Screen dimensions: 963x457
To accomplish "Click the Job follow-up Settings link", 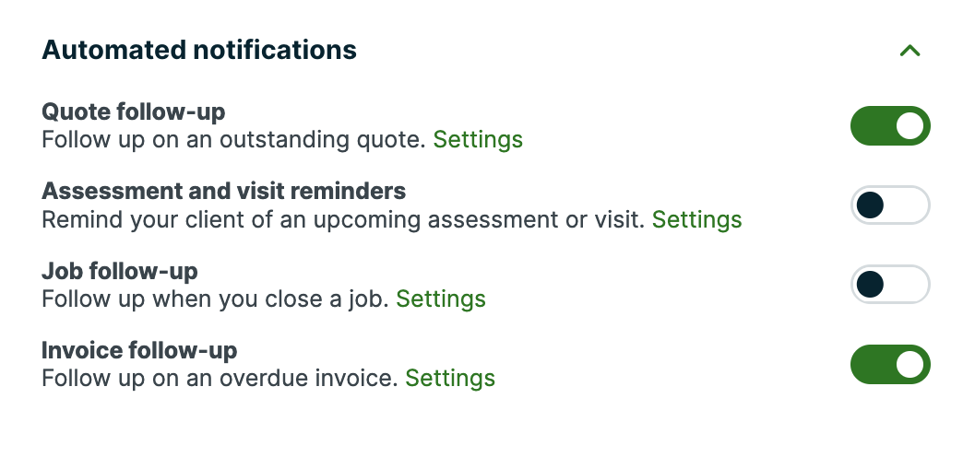I will click(x=441, y=299).
